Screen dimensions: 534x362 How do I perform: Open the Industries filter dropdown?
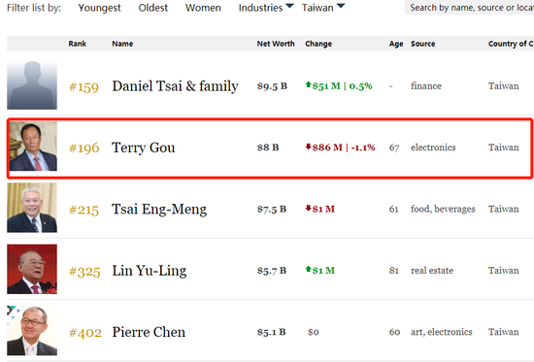[266, 8]
